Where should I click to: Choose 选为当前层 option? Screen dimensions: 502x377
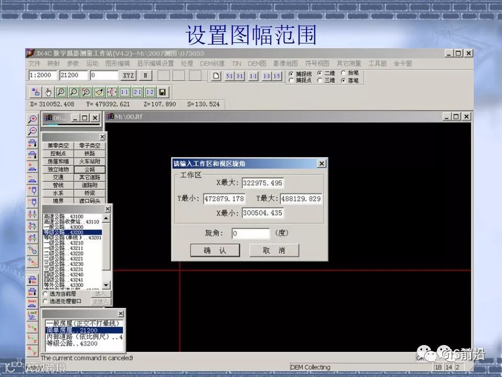[60, 294]
